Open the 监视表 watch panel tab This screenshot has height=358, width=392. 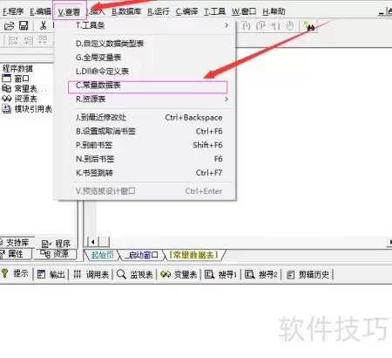135,274
